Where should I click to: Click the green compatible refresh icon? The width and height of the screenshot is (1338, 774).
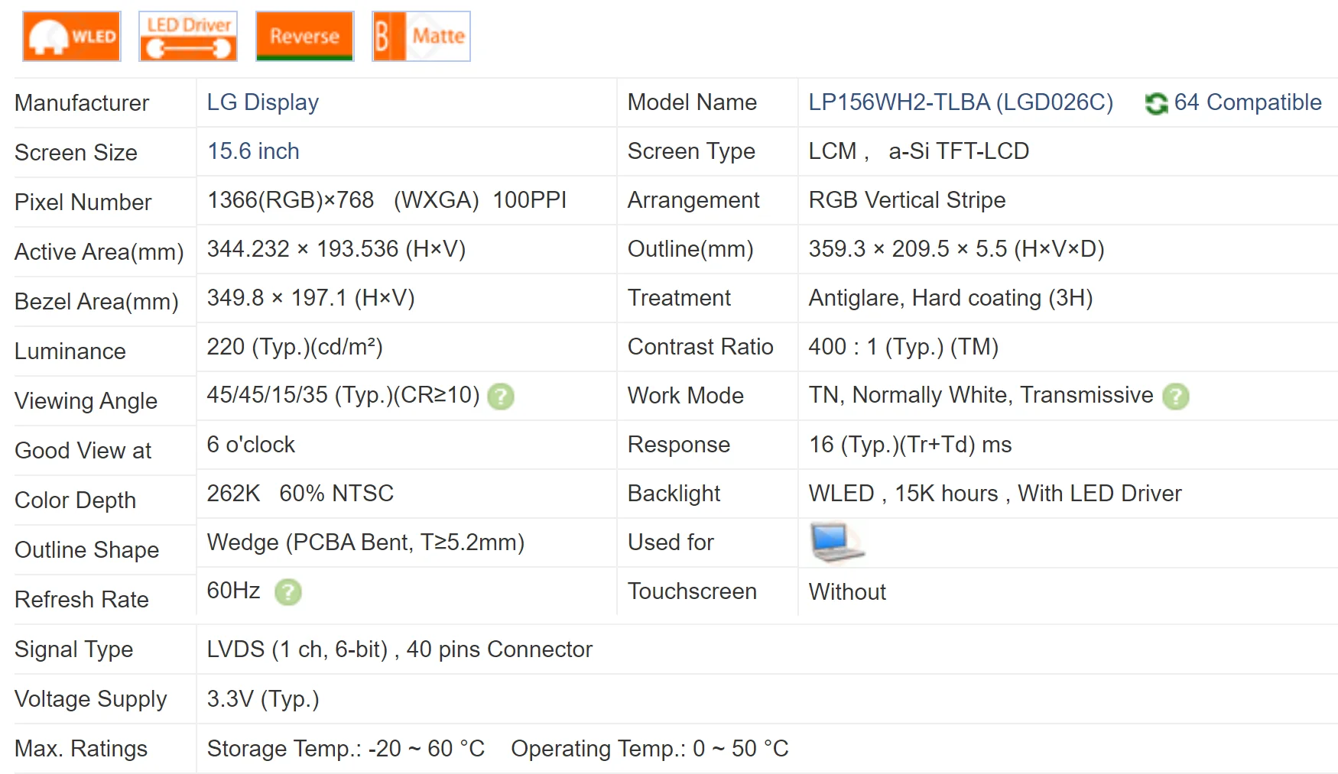pos(1156,103)
